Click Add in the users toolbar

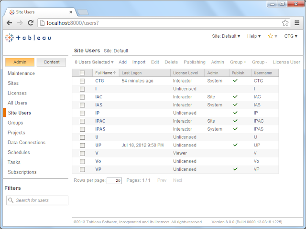[x=123, y=62]
